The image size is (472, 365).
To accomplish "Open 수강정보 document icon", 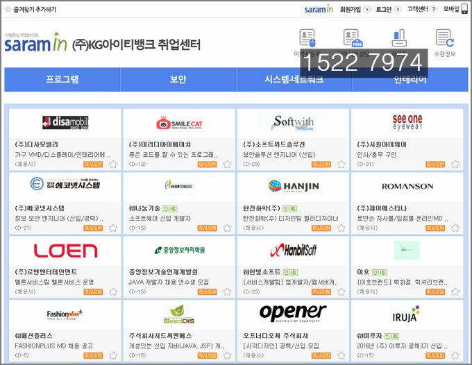I will (445, 38).
